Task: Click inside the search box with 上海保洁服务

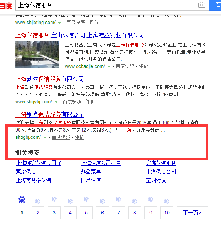Action: coord(104,5)
